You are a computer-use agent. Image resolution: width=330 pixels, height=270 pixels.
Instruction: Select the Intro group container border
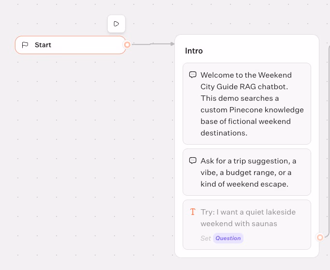174,145
